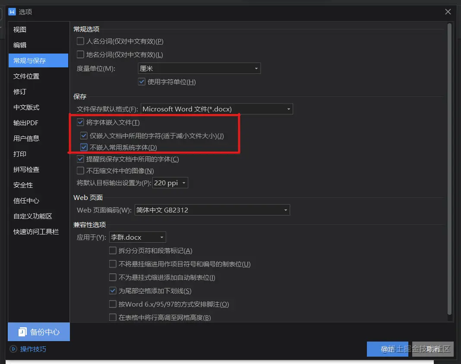The image size is (461, 364).
Task: Click the WPS Writer logo icon in title bar
Action: 12,12
